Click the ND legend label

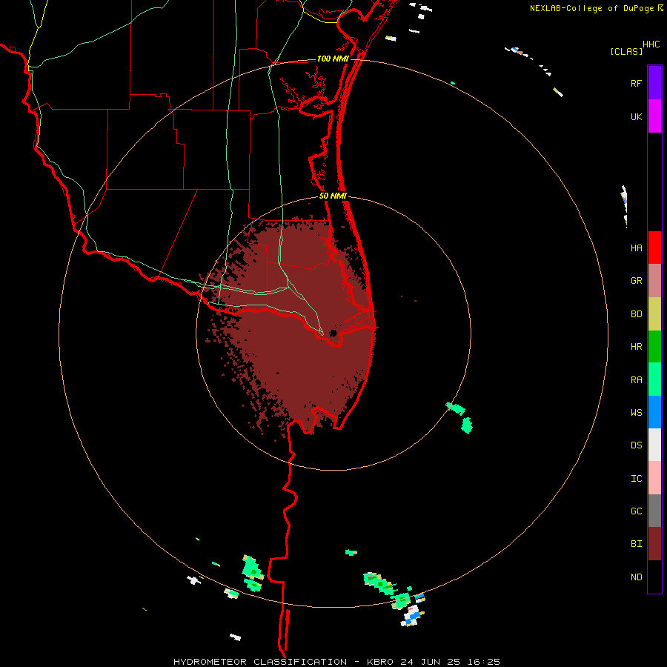pyautogui.click(x=636, y=577)
